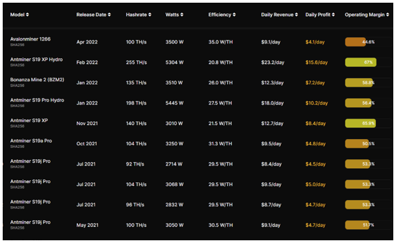
Task: Select the 20.8 W/TH efficiency value
Action: (220, 62)
